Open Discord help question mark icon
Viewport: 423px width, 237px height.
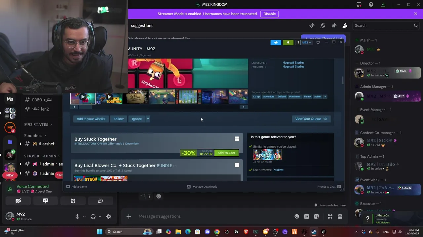pos(371,4)
